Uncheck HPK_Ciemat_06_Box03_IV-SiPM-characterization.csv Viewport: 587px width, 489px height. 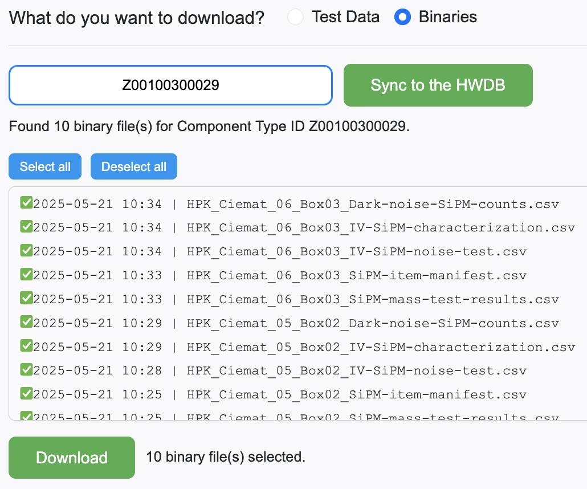coord(26,226)
